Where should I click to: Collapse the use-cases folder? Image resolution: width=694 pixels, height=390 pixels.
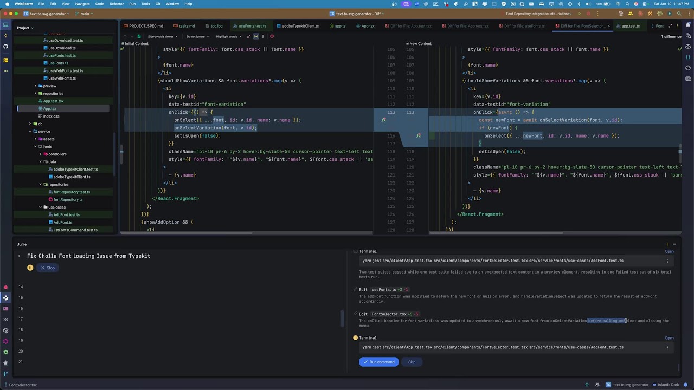tap(40, 207)
